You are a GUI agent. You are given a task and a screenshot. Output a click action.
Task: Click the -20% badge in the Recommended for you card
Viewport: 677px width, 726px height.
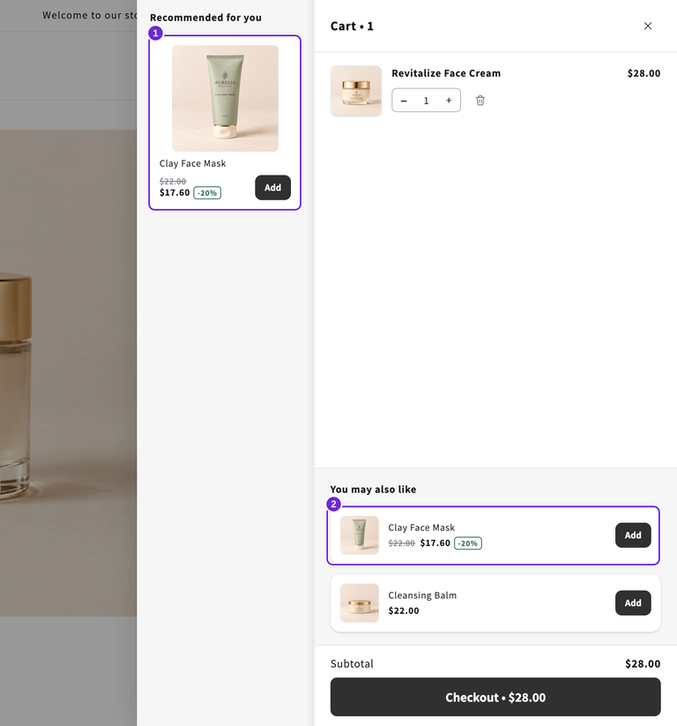click(x=207, y=193)
